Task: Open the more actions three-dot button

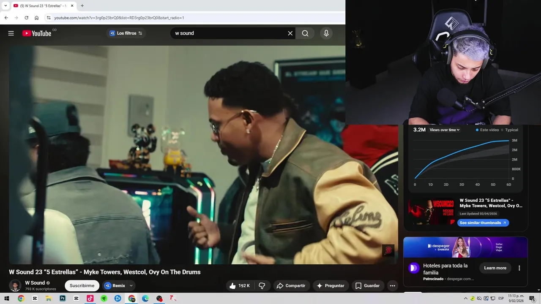Action: point(392,286)
